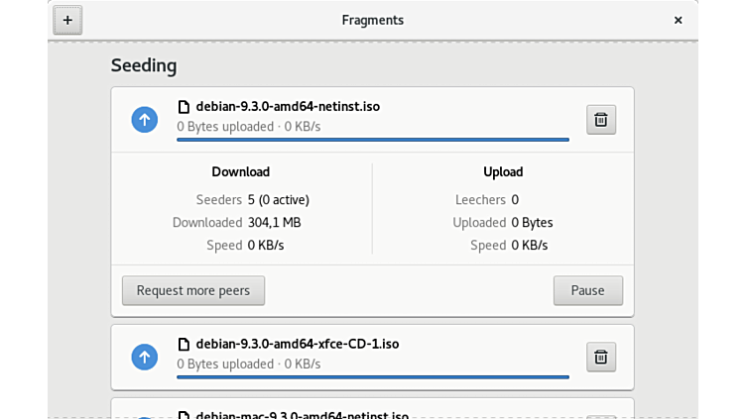
Task: Click the blue upload arrow for the xfce-CD-1 torrent
Action: point(145,357)
